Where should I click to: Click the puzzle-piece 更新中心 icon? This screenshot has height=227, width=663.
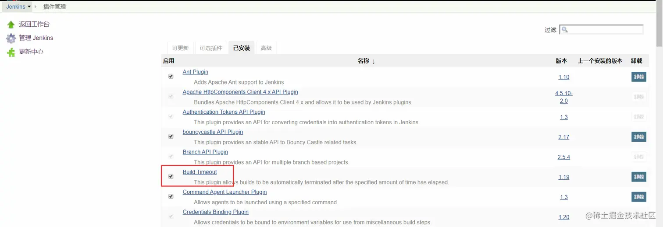point(11,52)
